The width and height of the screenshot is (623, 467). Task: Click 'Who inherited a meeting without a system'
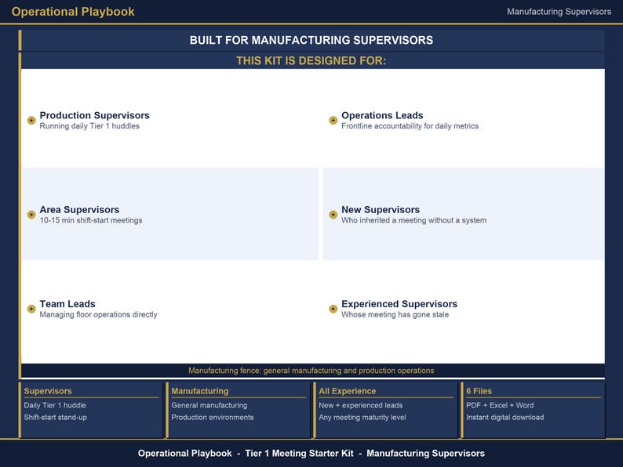coord(414,220)
